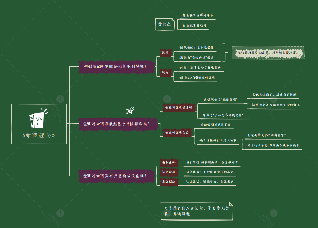Screen dimensions: 318x228
Task: Click the 打造品牌文化:"四海为家" node
Action: [266, 135]
